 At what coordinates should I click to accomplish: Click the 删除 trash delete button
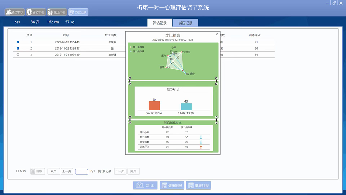point(37,171)
